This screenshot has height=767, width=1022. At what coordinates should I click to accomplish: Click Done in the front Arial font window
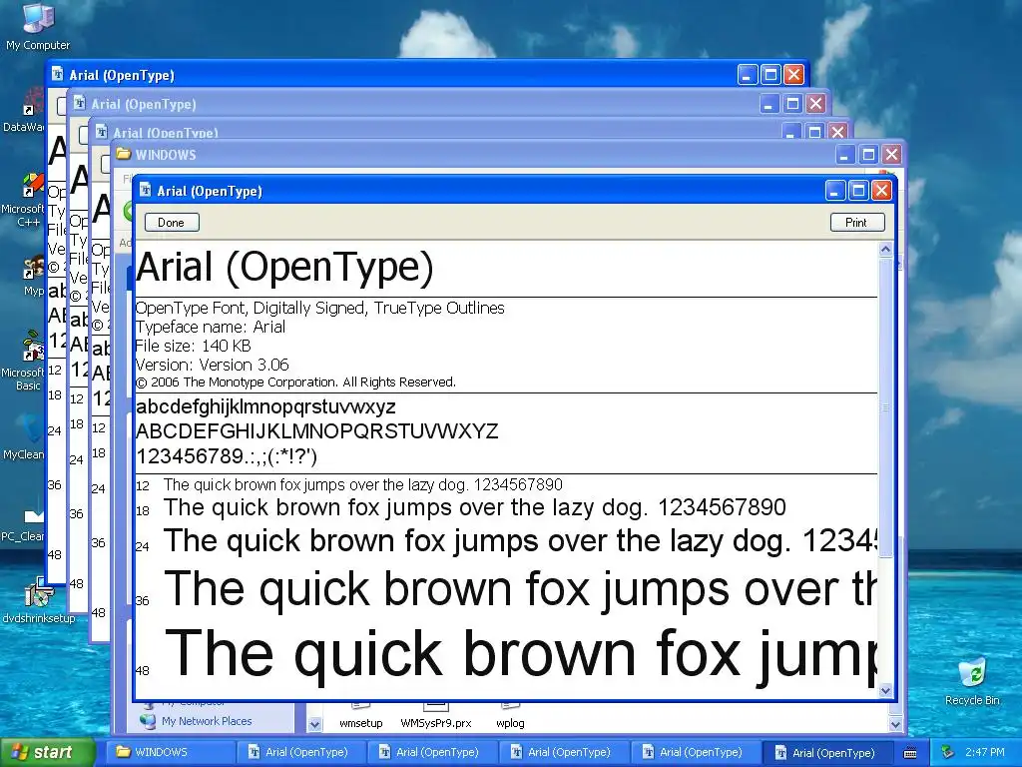pos(172,223)
